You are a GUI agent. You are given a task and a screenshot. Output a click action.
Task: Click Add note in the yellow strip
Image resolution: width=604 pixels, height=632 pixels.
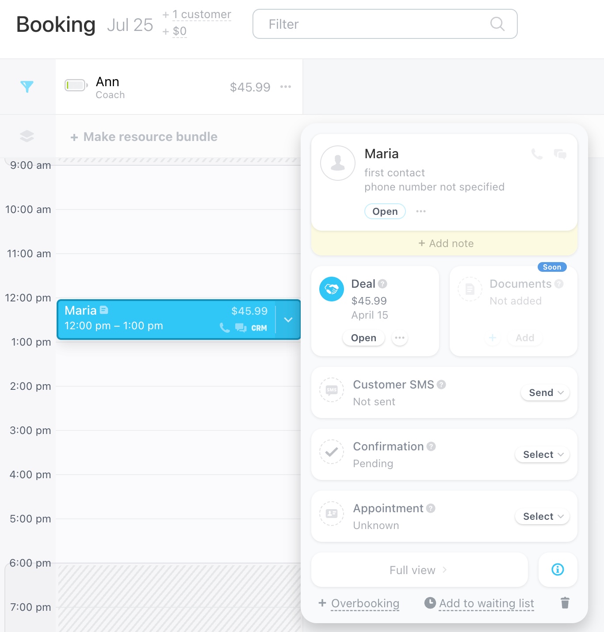pyautogui.click(x=446, y=244)
